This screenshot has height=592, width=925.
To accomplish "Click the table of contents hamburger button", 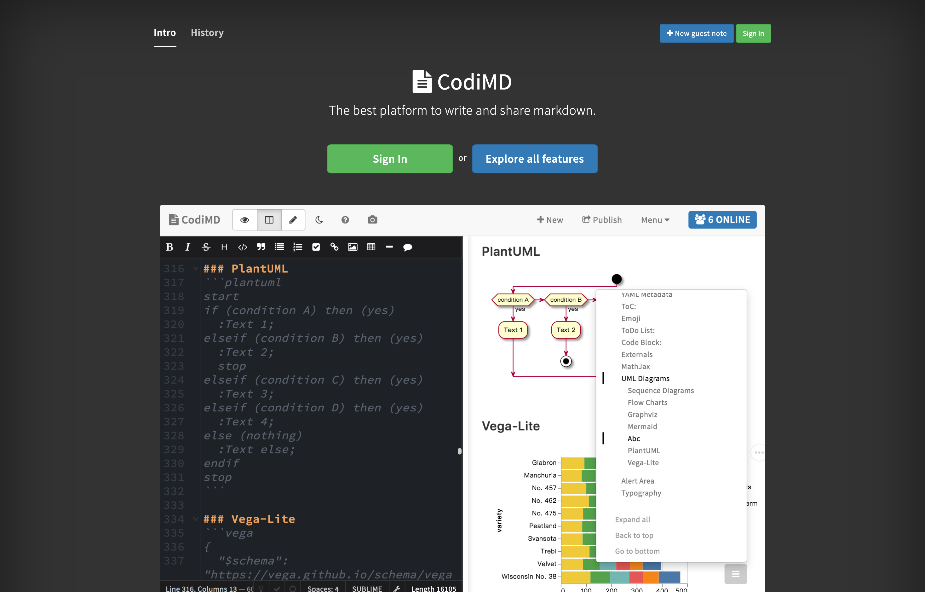I will click(x=735, y=574).
